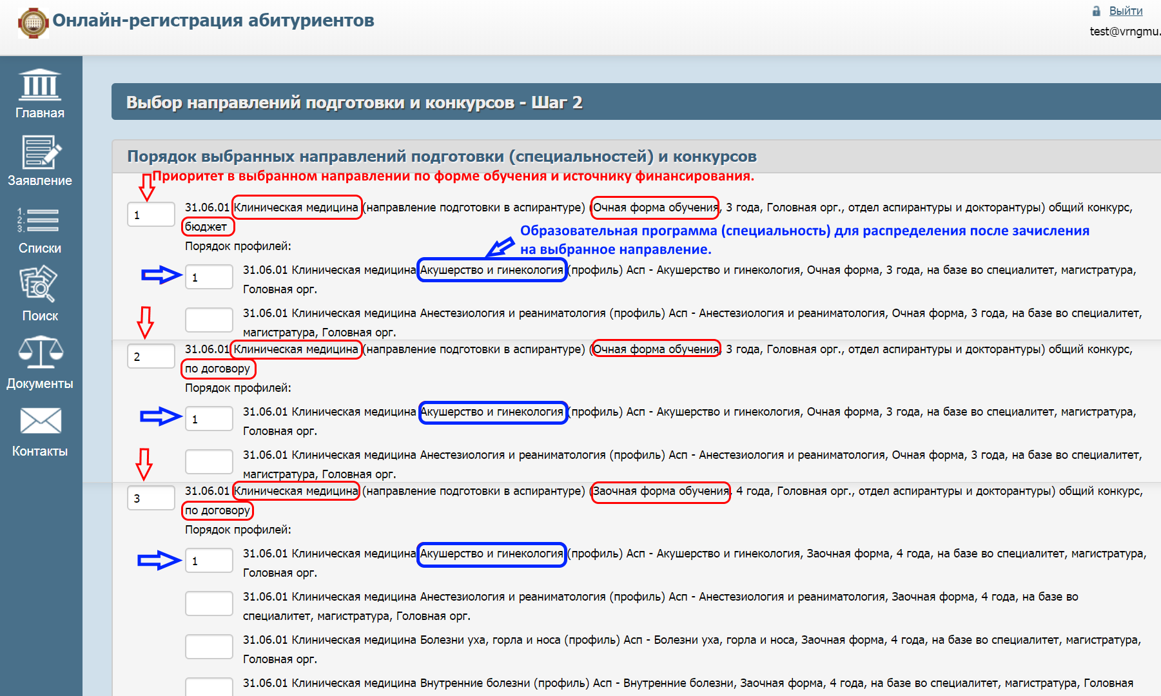Click the priority field containing 3 for заочная competition
Image resolution: width=1161 pixels, height=696 pixels.
pyautogui.click(x=151, y=498)
